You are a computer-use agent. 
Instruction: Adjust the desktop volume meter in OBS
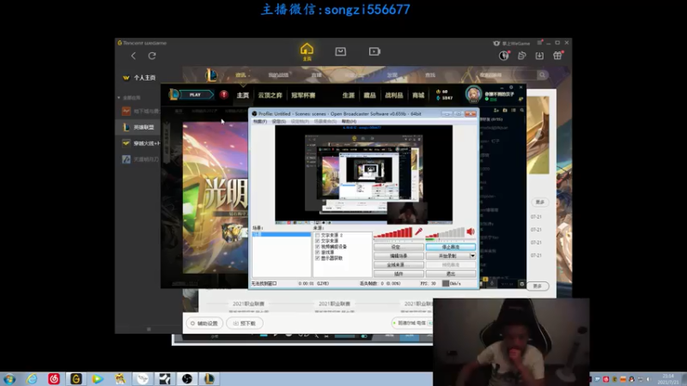click(445, 232)
